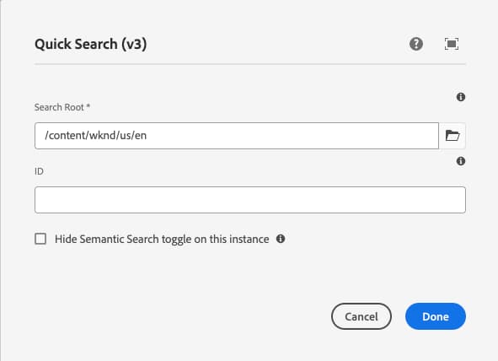Image resolution: width=498 pixels, height=361 pixels.
Task: Place cursor in /content/wknd/us/en text
Action: (x=95, y=136)
